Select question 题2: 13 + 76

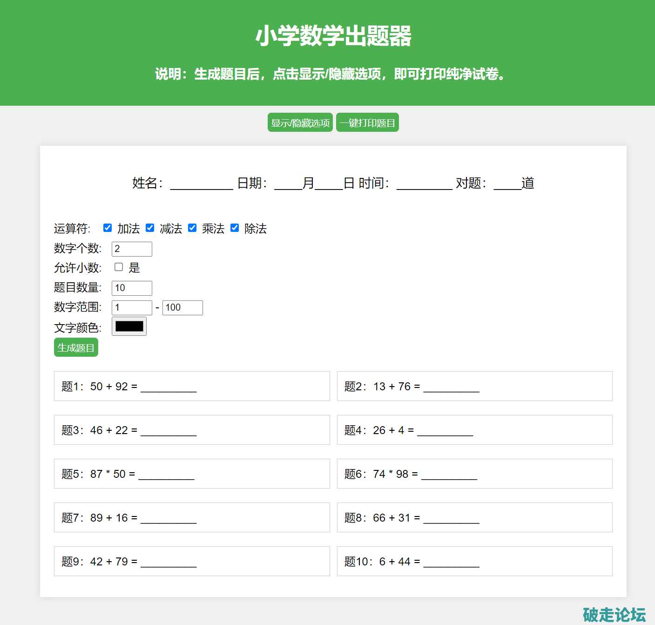pyautogui.click(x=474, y=386)
